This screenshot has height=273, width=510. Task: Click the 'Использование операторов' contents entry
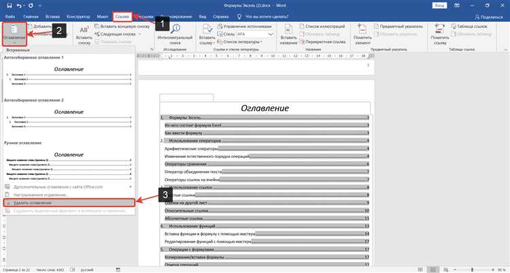point(265,141)
